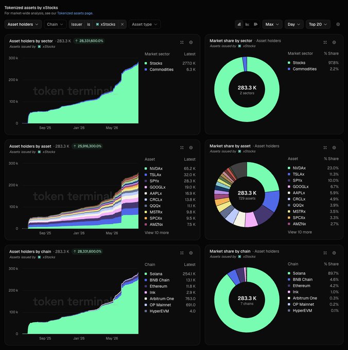Toggle GOOGLx in Asset holders by asset legend
The height and width of the screenshot is (350, 348).
coord(170,187)
